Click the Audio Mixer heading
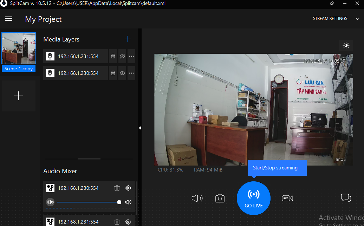The width and height of the screenshot is (364, 226). (x=60, y=171)
